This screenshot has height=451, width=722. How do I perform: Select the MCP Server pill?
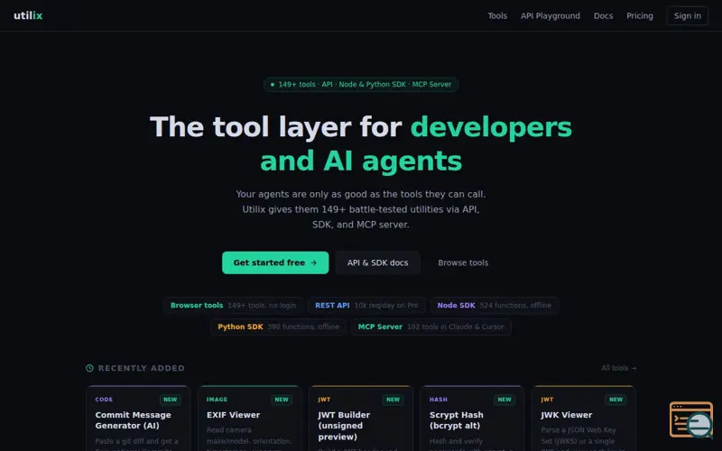pos(431,327)
